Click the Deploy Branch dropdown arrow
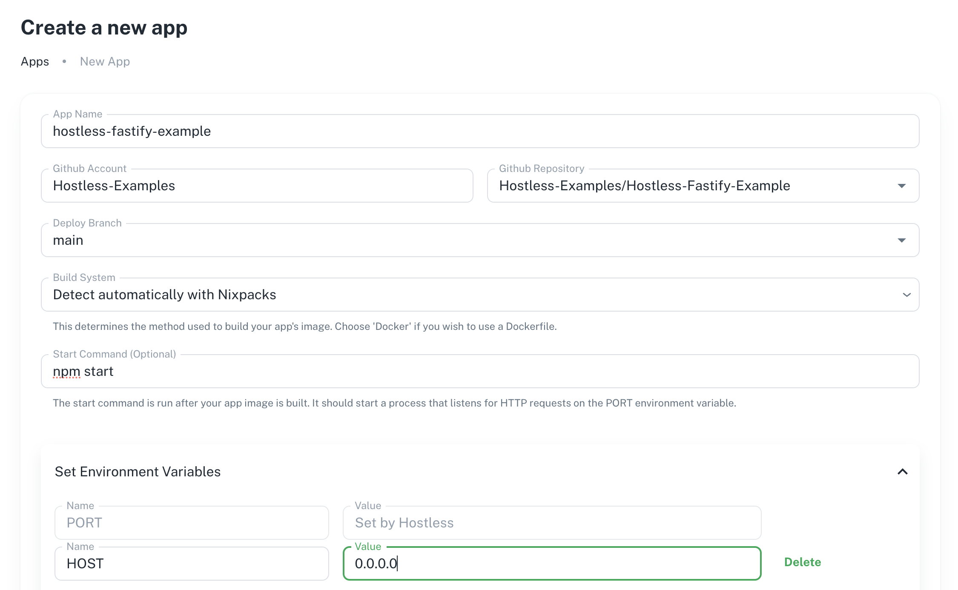 pyautogui.click(x=901, y=241)
